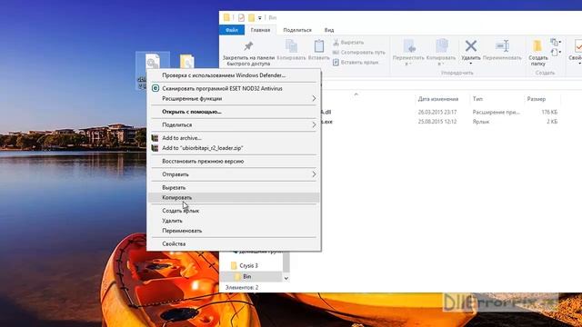Switch to the Вид ribbon tab
This screenshot has height=327, width=582.
329,30
